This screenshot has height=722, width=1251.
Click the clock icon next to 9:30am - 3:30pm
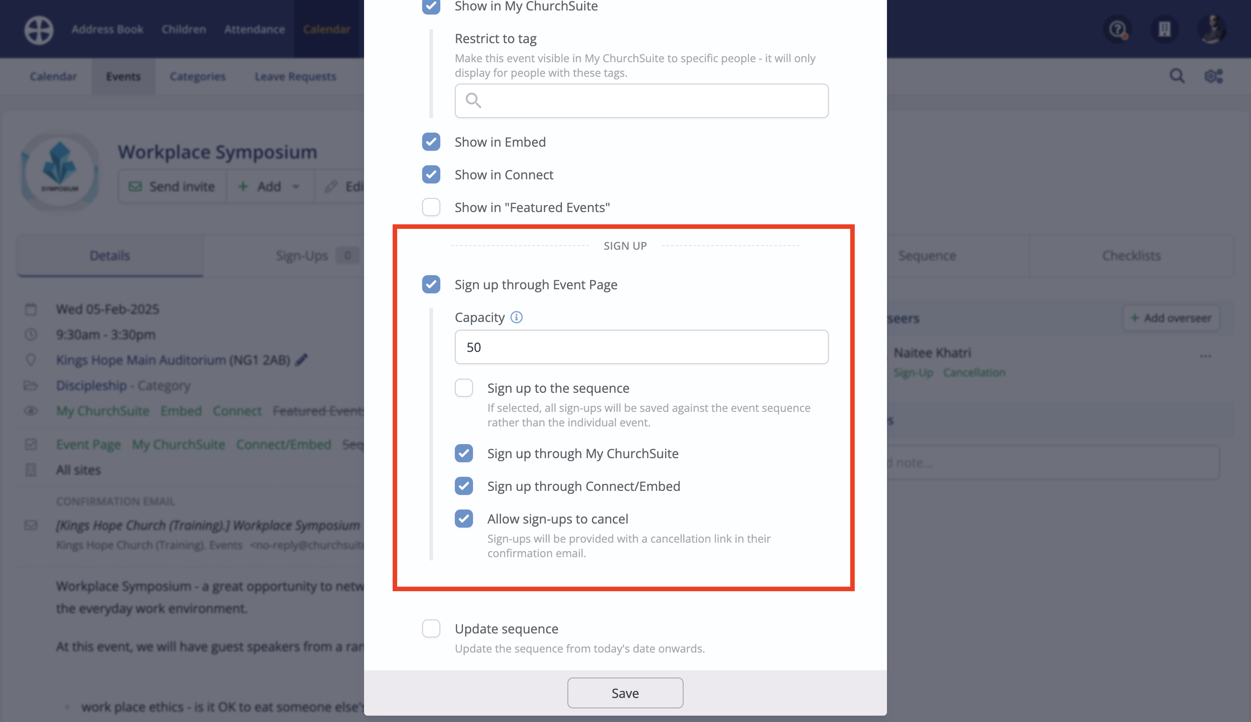31,335
